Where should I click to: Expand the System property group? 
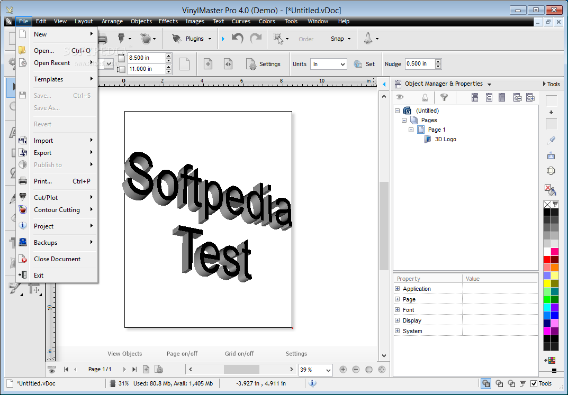pos(398,331)
